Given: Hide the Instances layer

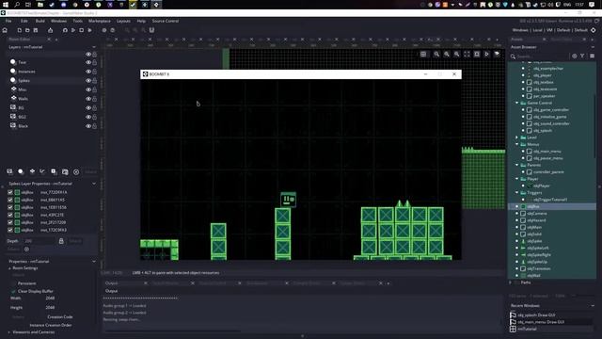Looking at the screenshot, I should pos(88,72).
